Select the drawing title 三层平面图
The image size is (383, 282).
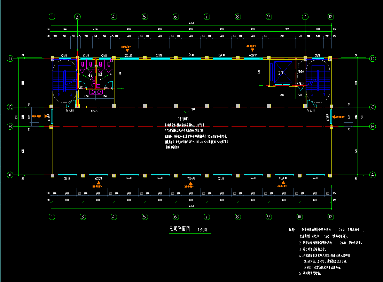179,229
